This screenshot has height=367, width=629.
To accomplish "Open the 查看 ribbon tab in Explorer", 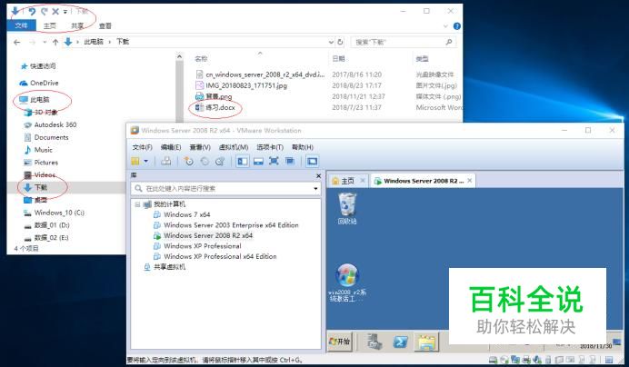I will pyautogui.click(x=105, y=25).
